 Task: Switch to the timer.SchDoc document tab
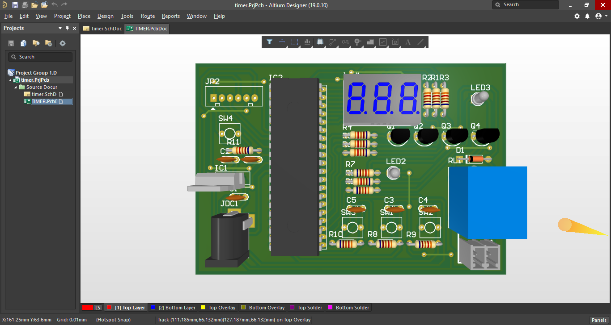coord(102,29)
